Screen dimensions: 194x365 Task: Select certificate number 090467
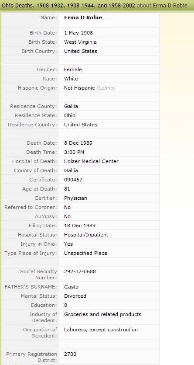[x=73, y=180]
